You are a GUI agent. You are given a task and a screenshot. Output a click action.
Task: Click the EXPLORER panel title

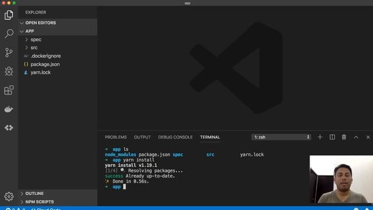(x=36, y=12)
